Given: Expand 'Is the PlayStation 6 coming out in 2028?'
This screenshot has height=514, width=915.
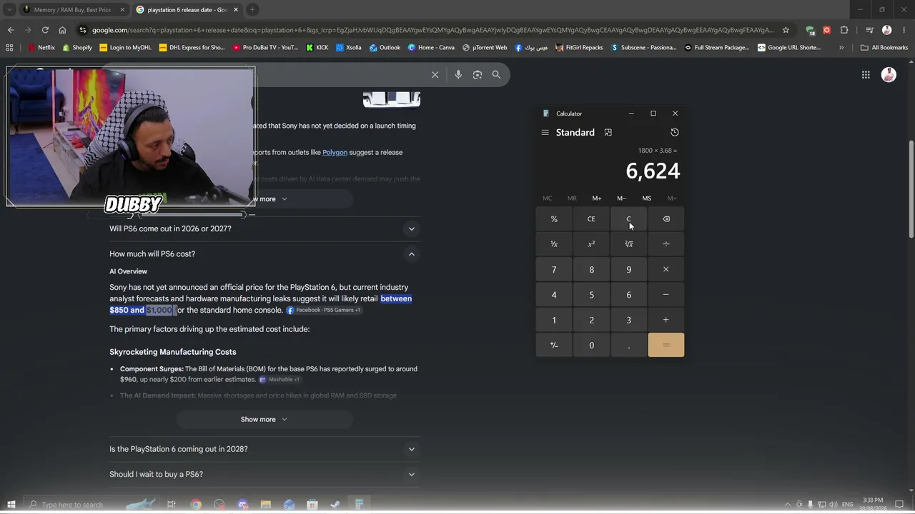Looking at the screenshot, I should coord(264,449).
